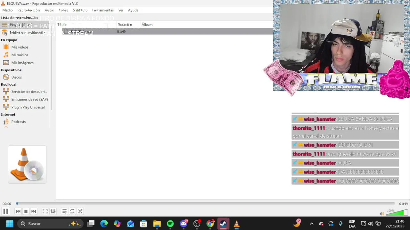The height and width of the screenshot is (230, 410).
Task: Open extended settings (equalizer sliders icon)
Action: (53, 211)
